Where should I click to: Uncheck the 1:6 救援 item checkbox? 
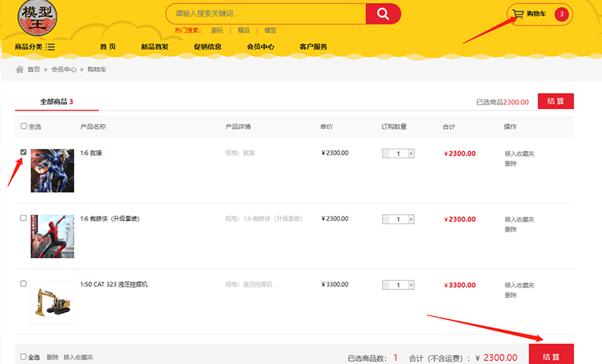[24, 152]
